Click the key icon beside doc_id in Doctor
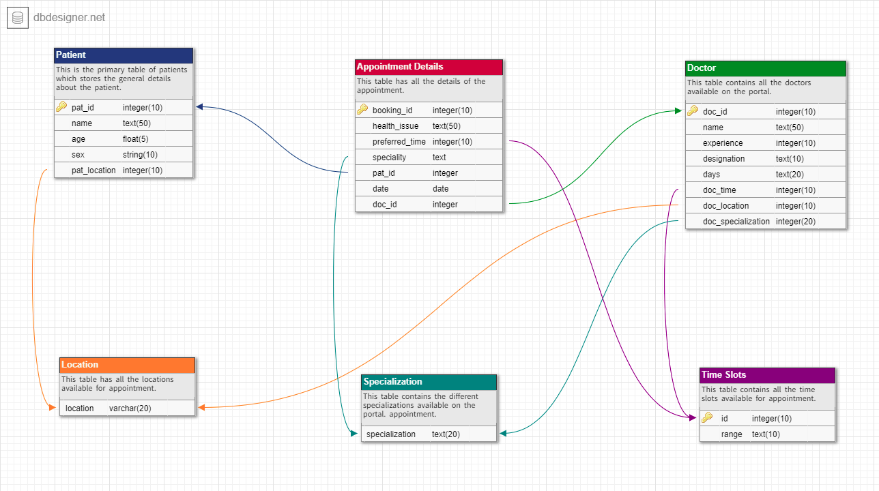 click(x=693, y=111)
